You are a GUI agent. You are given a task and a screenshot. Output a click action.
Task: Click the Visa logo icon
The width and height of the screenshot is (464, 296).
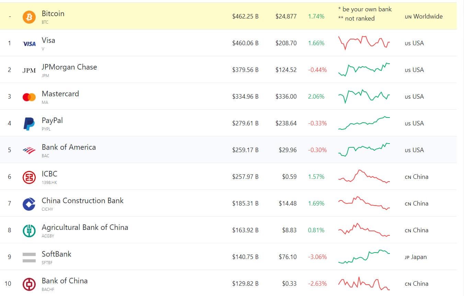(x=29, y=44)
